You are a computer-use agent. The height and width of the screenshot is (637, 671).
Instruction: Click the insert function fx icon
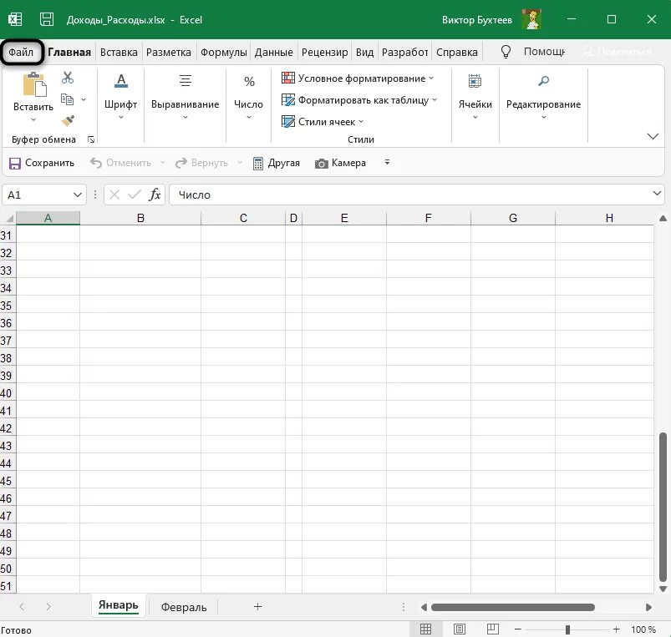155,195
